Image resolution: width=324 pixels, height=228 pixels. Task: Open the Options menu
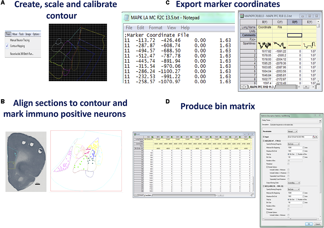click(x=36, y=34)
